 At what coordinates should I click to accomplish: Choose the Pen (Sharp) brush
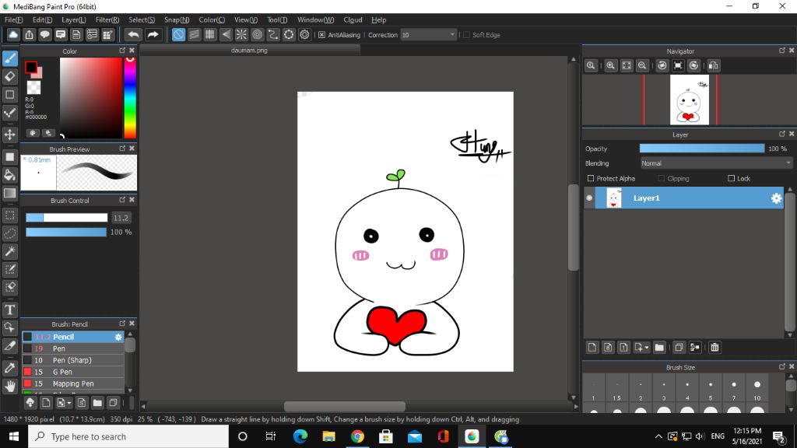(x=73, y=360)
